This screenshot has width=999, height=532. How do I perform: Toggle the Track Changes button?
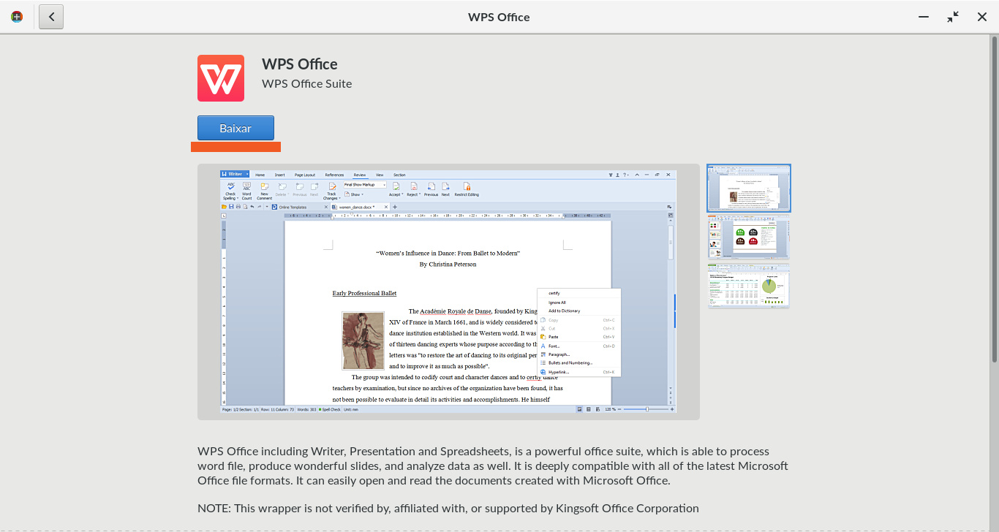pos(331,187)
